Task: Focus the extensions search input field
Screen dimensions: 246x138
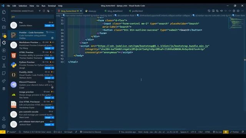Action: point(32,16)
